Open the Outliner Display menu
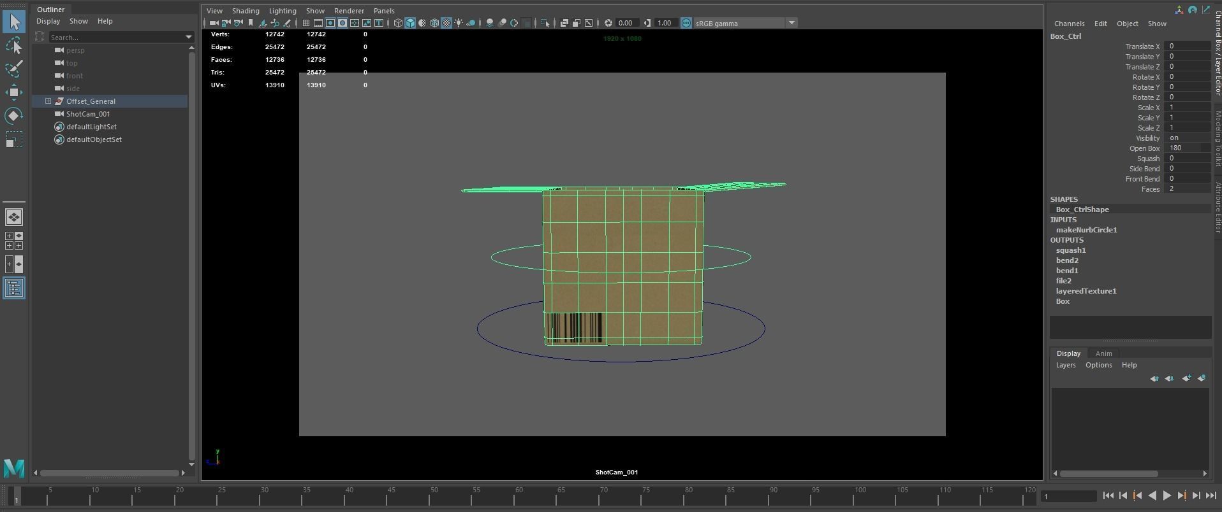The width and height of the screenshot is (1222, 512). pos(48,21)
